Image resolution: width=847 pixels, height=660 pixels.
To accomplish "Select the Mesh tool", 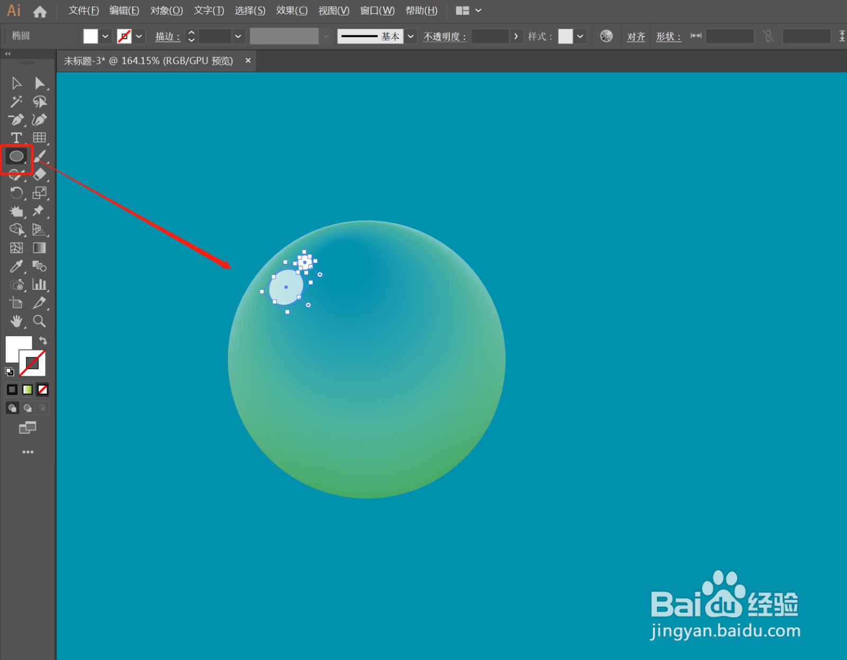I will pos(16,248).
